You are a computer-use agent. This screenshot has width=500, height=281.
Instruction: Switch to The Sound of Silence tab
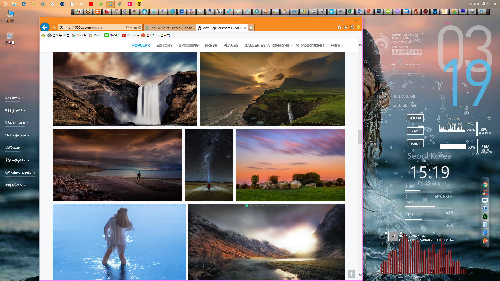[x=170, y=28]
